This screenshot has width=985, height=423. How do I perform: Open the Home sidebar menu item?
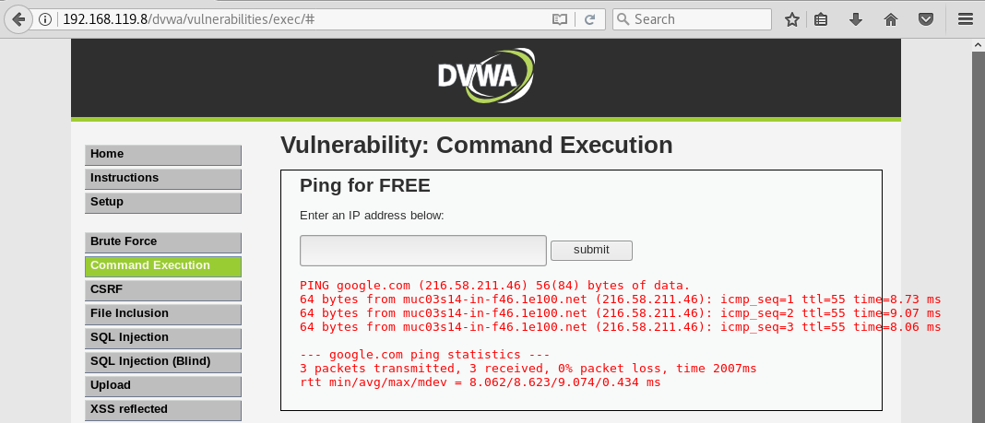tap(163, 155)
